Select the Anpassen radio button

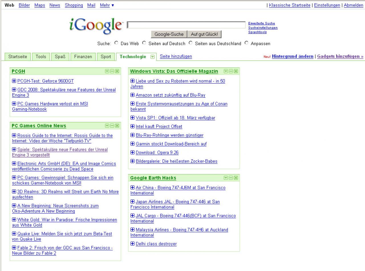click(x=246, y=43)
